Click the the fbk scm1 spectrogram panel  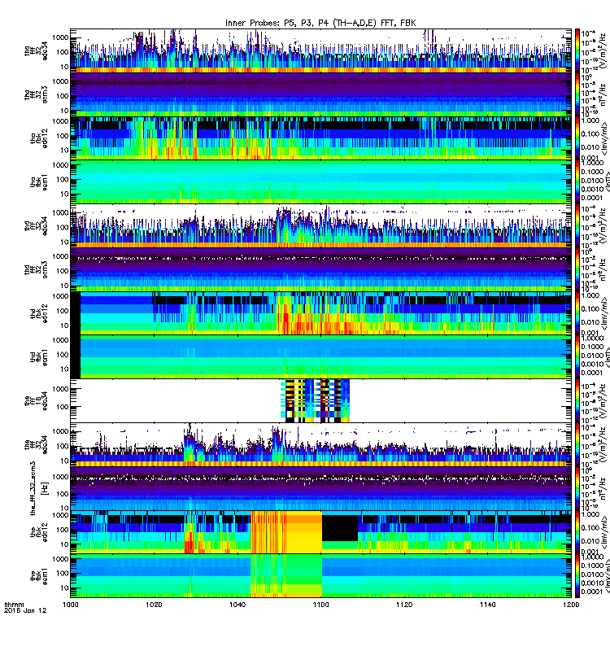(320, 576)
